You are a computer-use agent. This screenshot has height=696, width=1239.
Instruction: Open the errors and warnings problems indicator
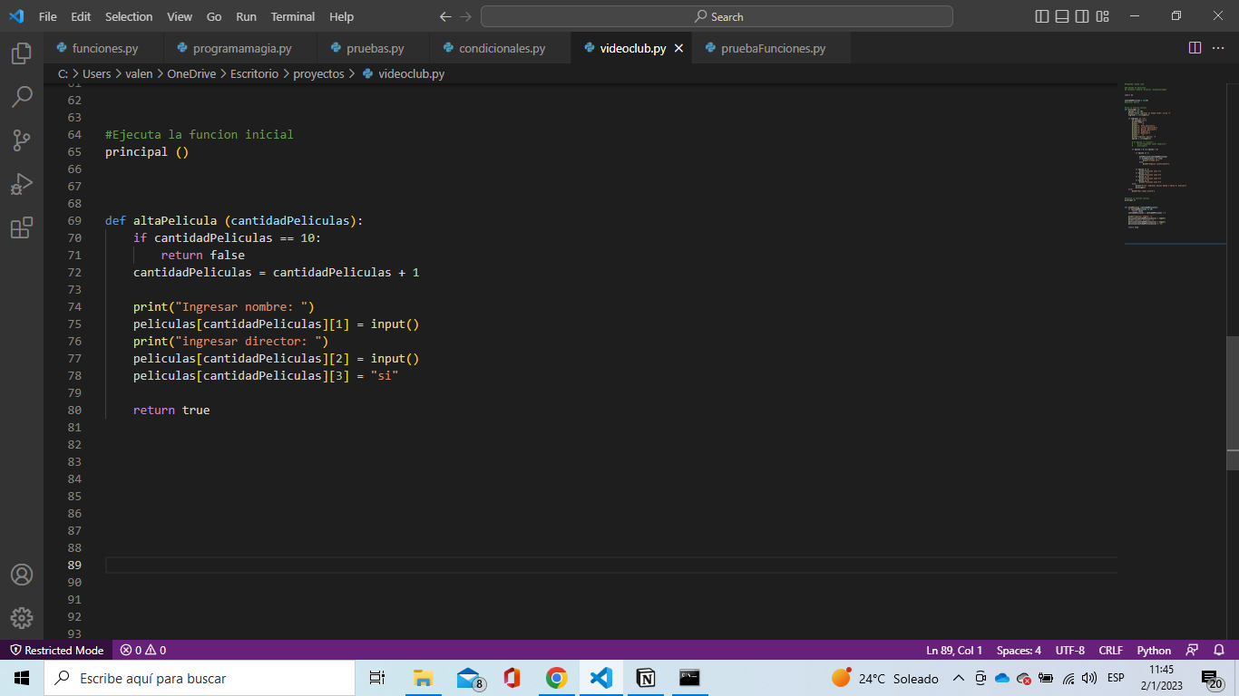click(143, 650)
